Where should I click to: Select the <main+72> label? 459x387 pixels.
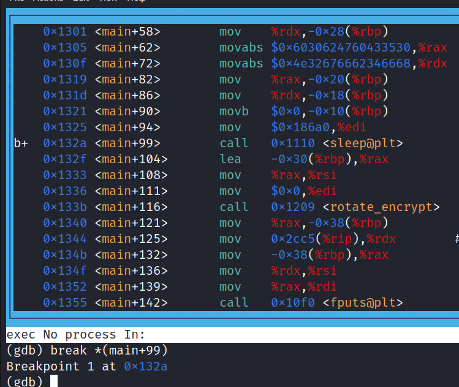(127, 64)
